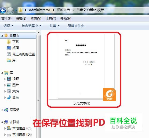Click the folder icon in the address bar
Image resolution: width=149 pixels, height=138 pixels.
20,10
